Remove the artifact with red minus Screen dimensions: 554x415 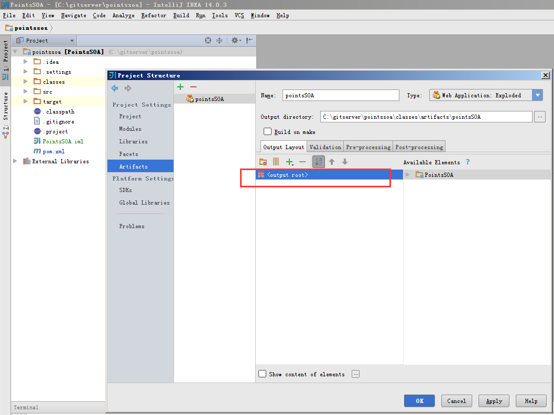[x=193, y=87]
